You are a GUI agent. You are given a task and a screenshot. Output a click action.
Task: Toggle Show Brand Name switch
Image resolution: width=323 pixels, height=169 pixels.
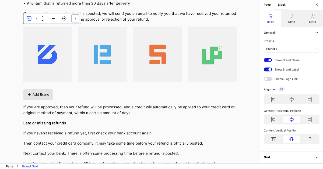pos(268,60)
